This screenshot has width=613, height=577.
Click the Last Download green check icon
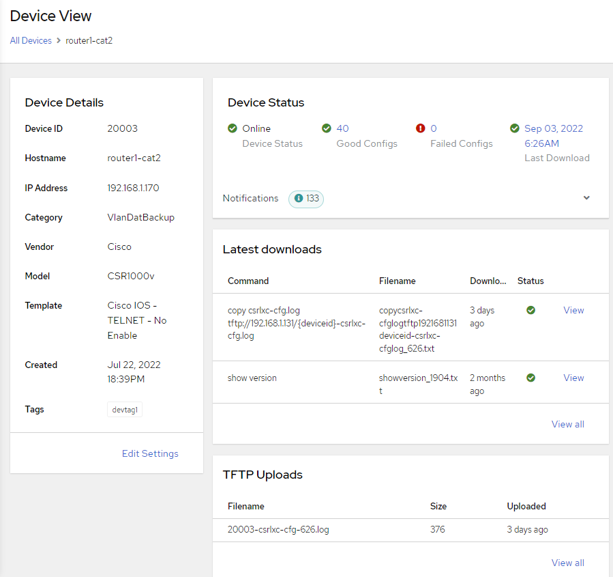(x=515, y=128)
